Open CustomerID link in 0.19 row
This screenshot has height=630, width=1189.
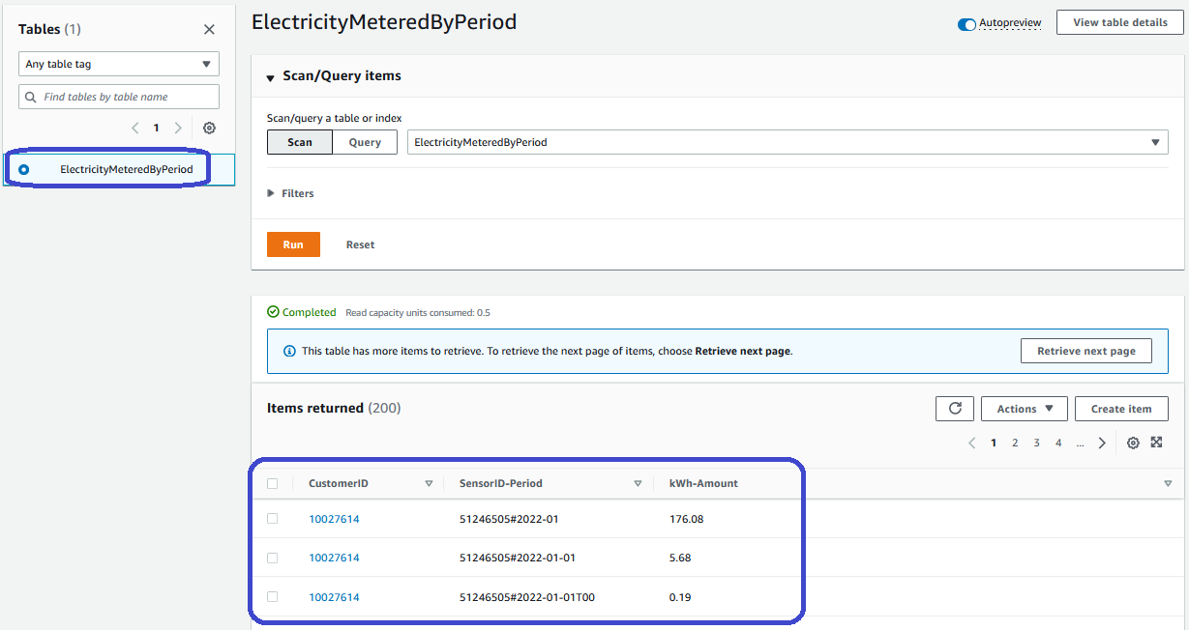[334, 597]
